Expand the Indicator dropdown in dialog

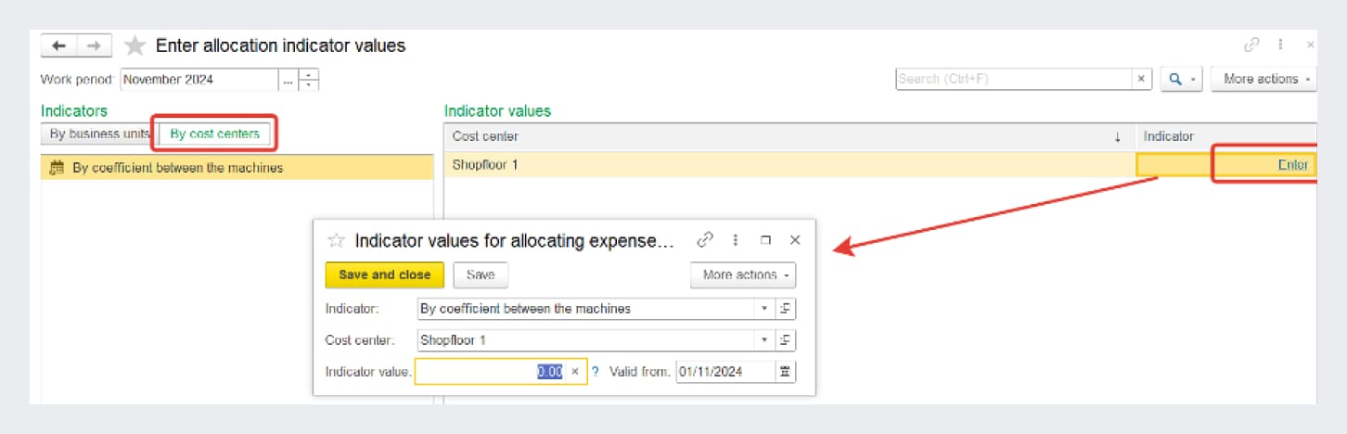coord(764,309)
